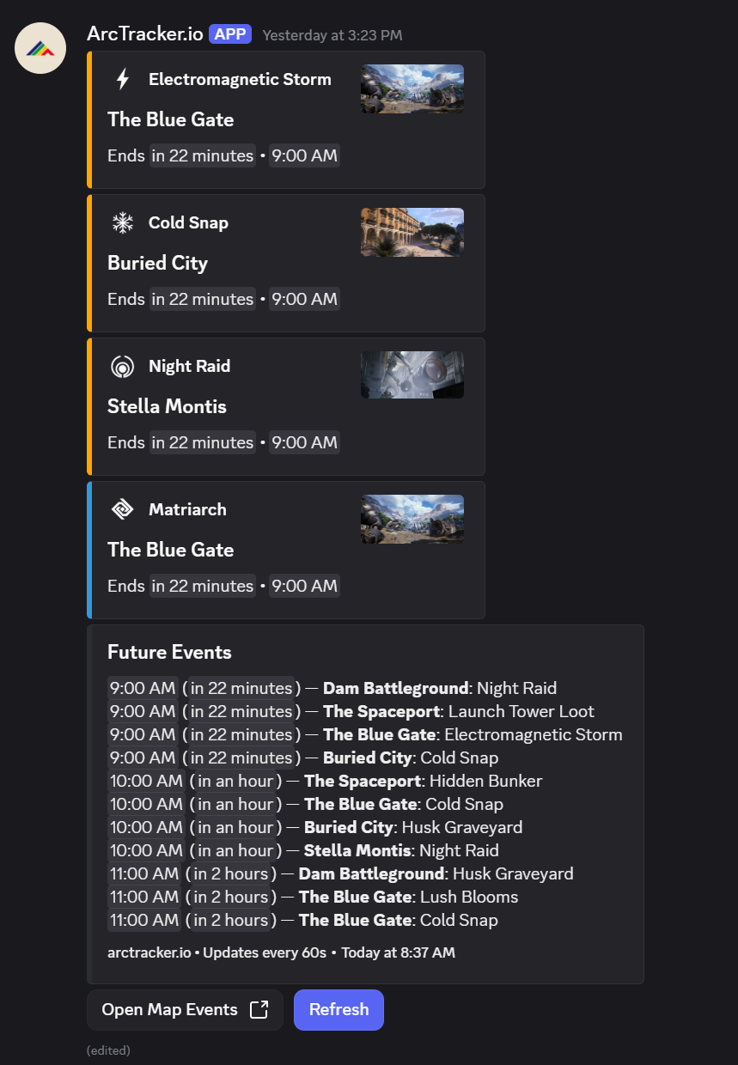Click the 11:00 AM chip next to Lush Blooms
The image size is (738, 1065).
click(x=143, y=897)
